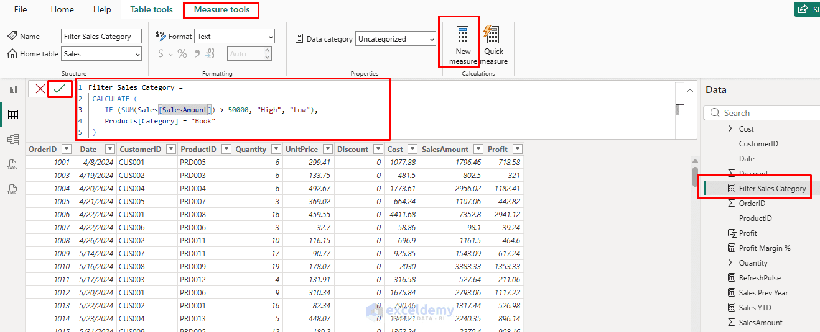Open the UnitPrice column filter dropdown
Image resolution: width=820 pixels, height=332 pixels.
pos(327,149)
